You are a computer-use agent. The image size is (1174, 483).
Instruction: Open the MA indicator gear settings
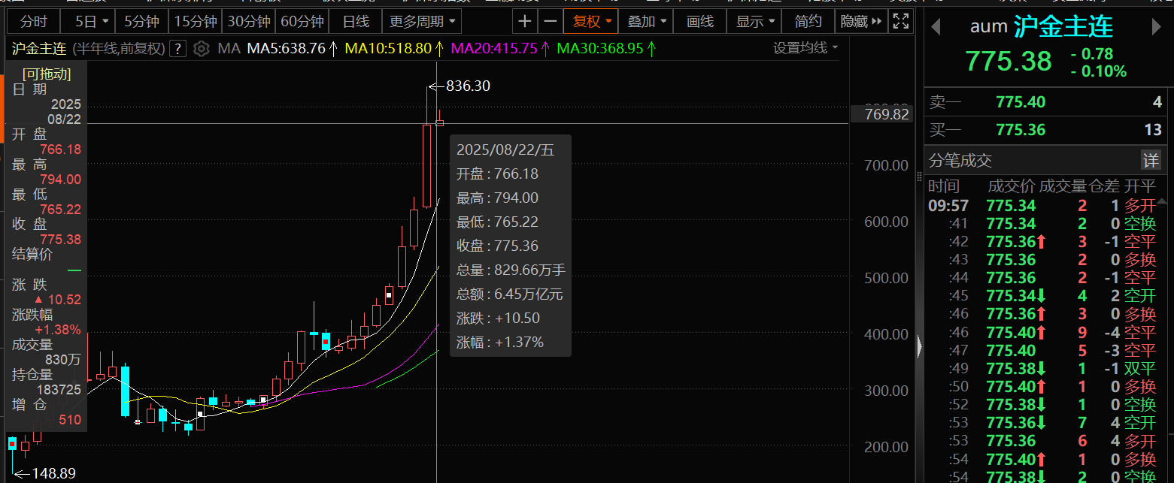pos(201,50)
